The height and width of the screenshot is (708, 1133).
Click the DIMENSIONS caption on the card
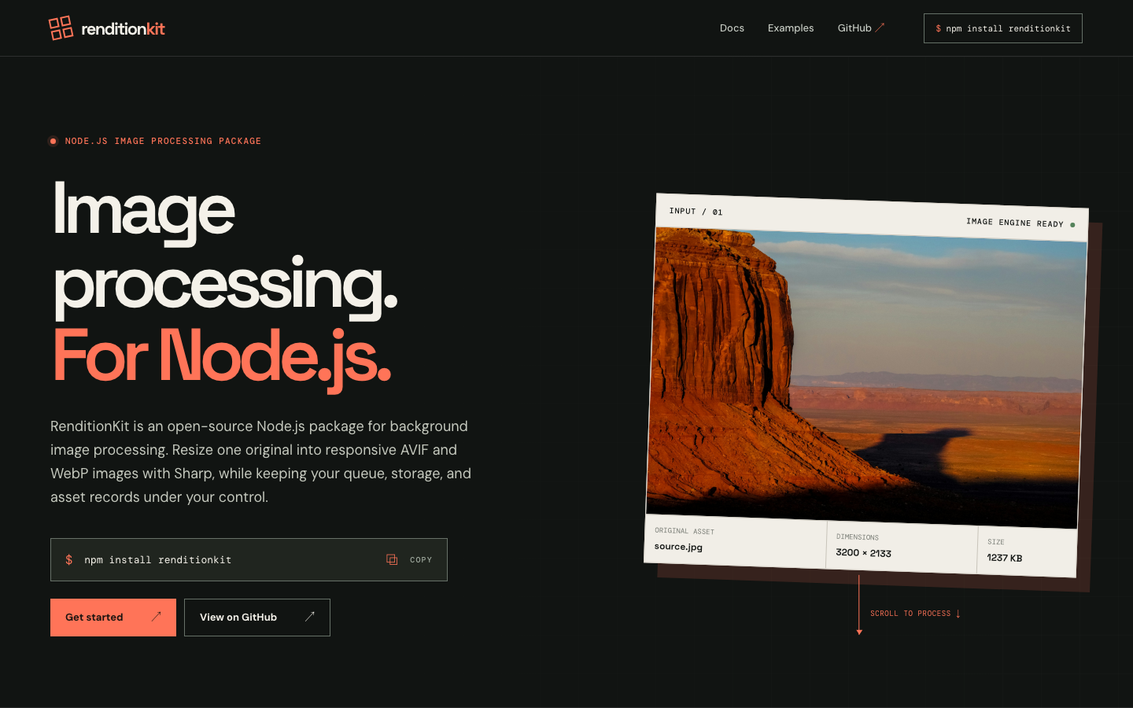858,537
